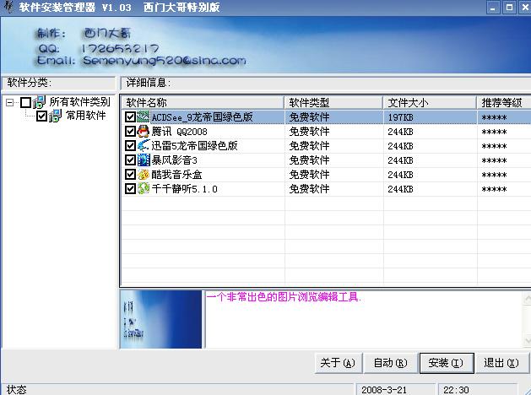Click the 退出(X) exit button

[502, 363]
